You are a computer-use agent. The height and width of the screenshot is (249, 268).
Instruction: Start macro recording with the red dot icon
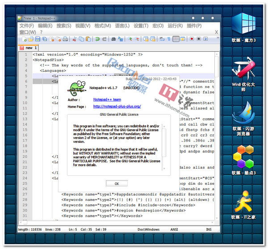tap(192, 39)
